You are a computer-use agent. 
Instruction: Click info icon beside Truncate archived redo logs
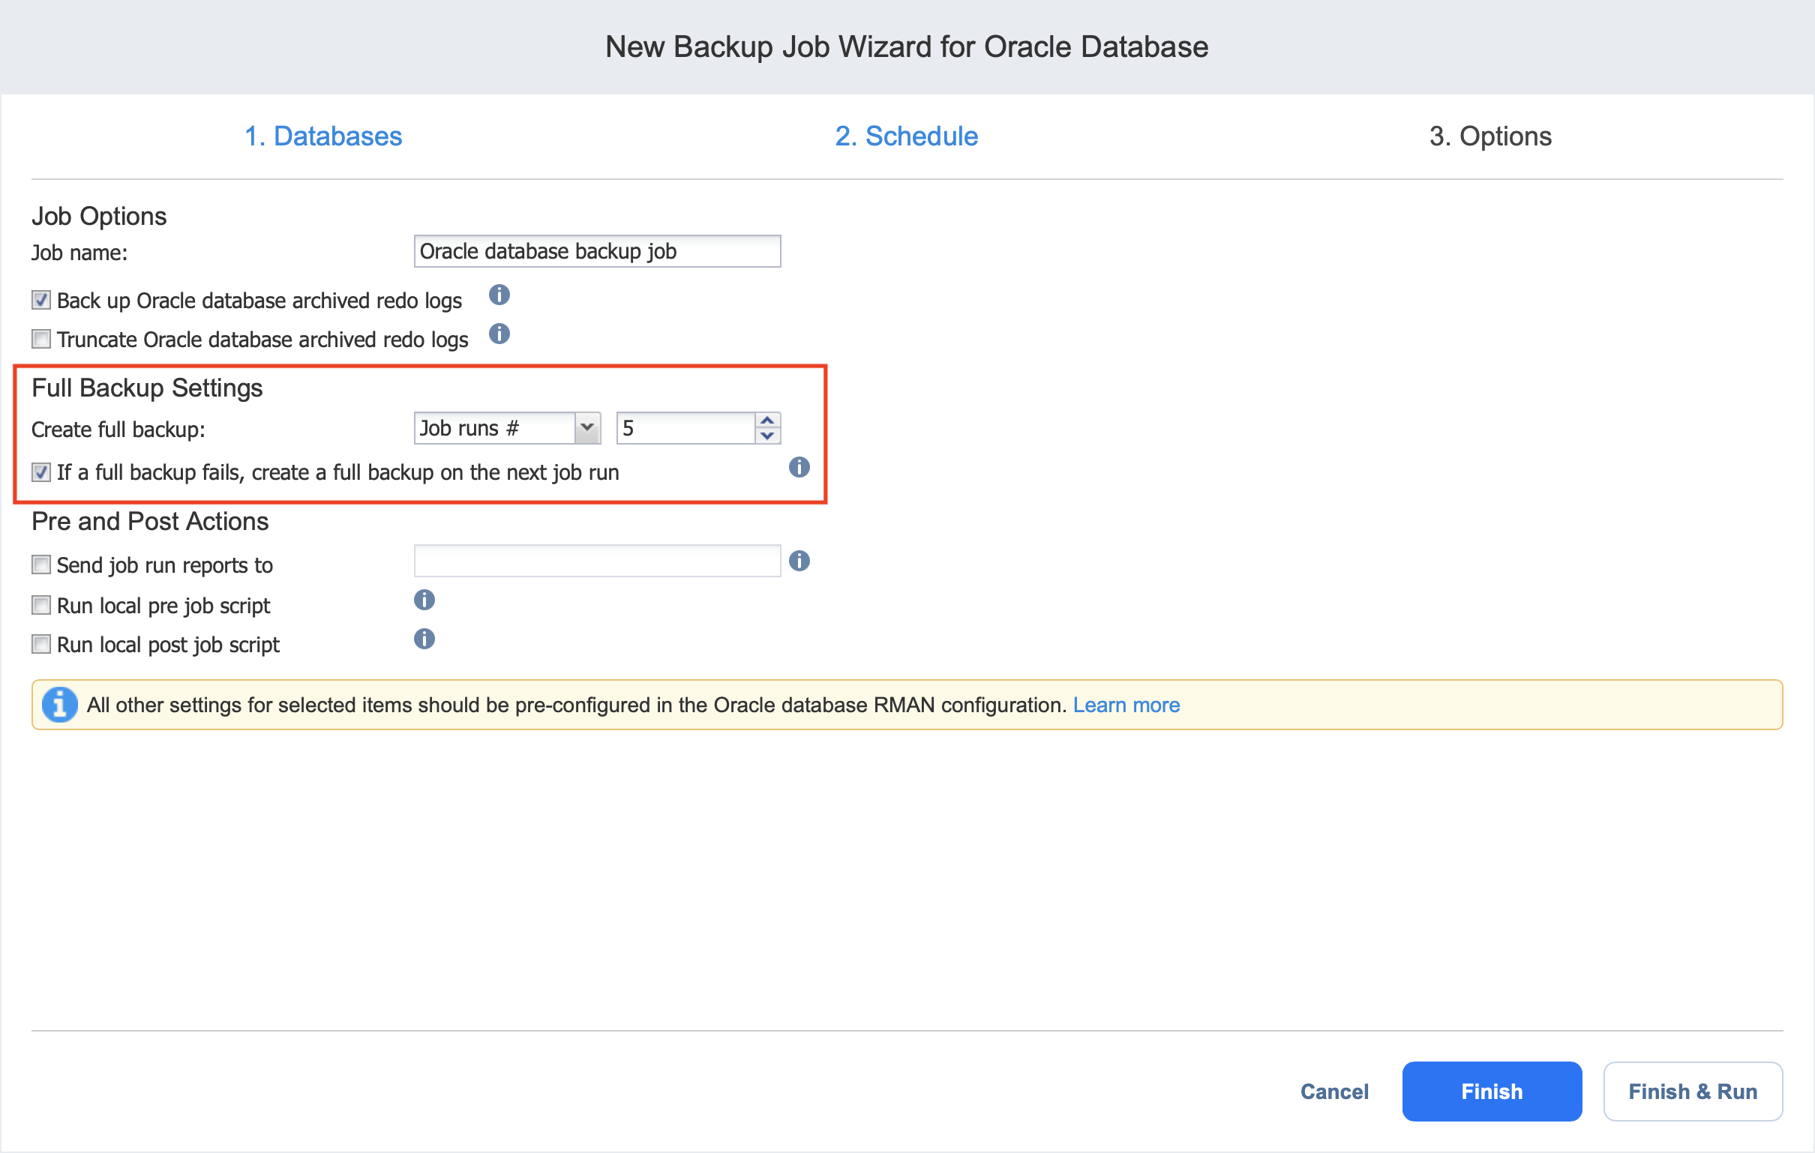pos(499,334)
